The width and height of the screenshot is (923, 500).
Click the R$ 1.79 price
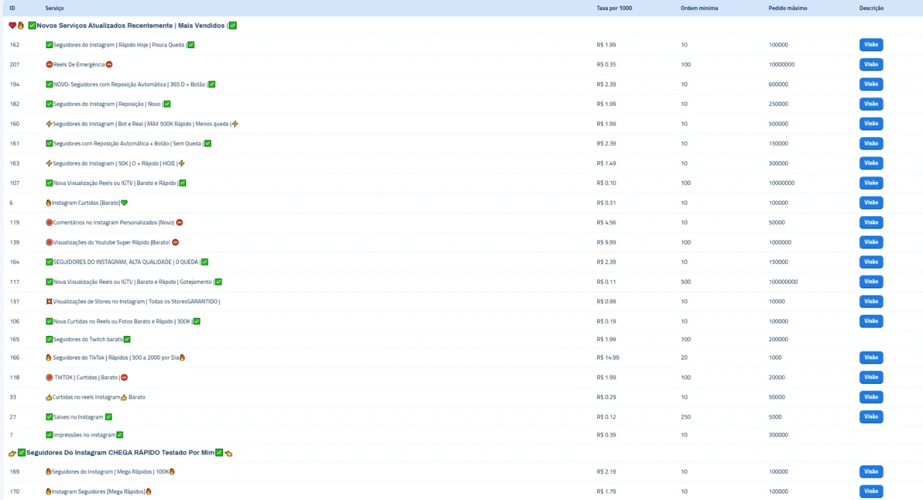[607, 491]
